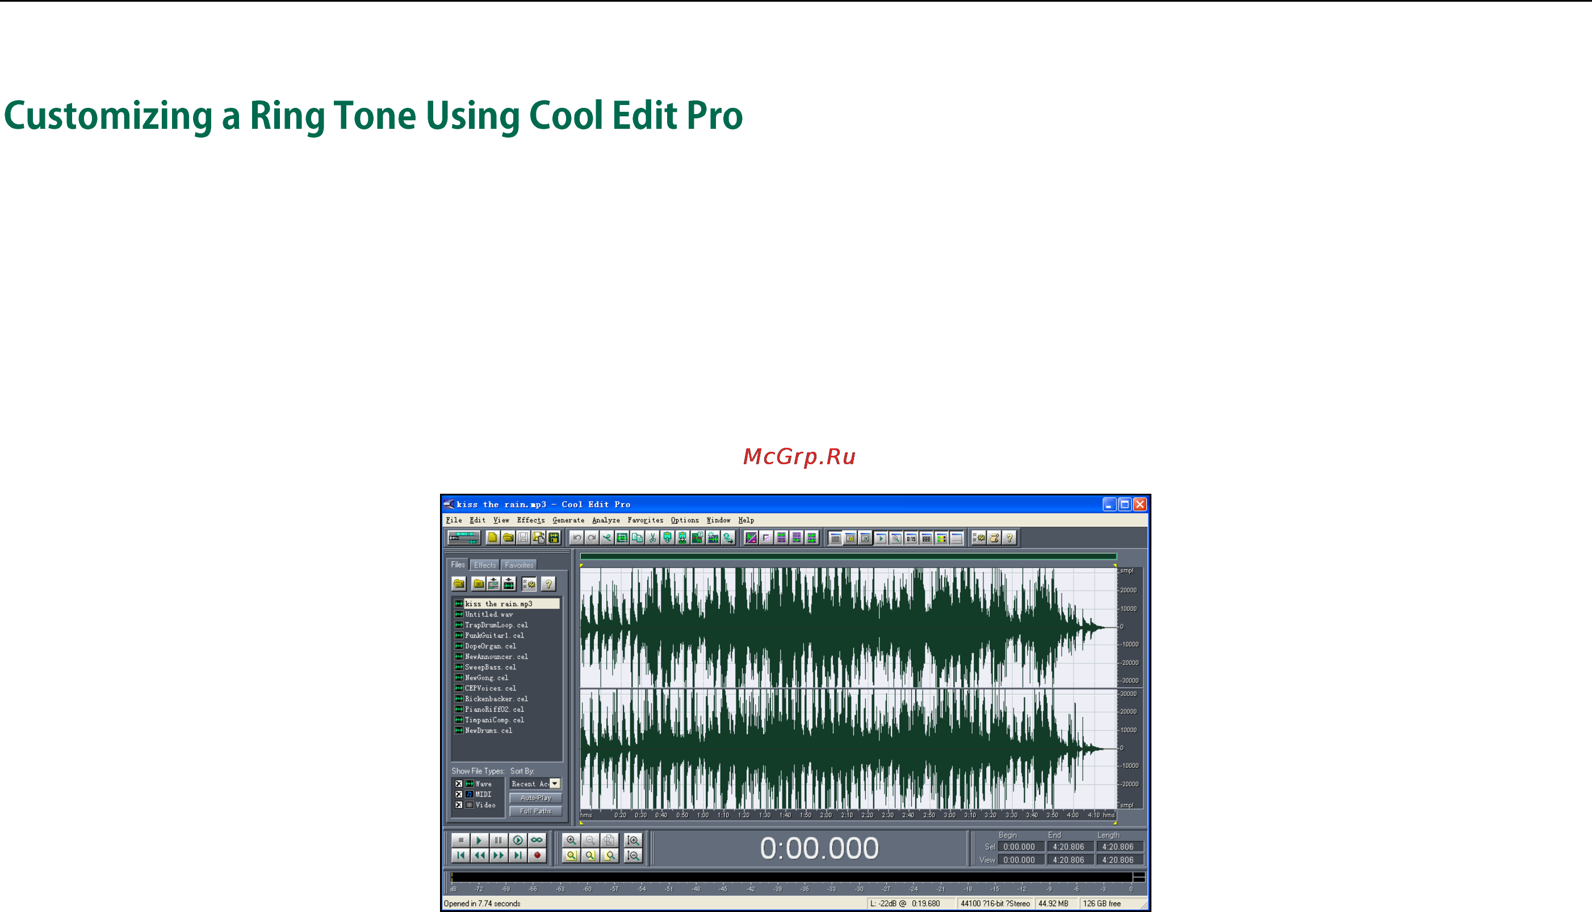Image resolution: width=1592 pixels, height=912 pixels.
Task: Click the green horizontal range bar above waveform
Action: 848,556
